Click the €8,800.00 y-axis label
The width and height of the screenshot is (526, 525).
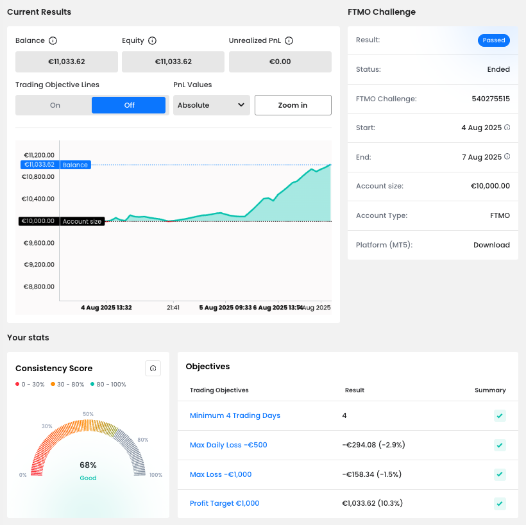pos(39,287)
